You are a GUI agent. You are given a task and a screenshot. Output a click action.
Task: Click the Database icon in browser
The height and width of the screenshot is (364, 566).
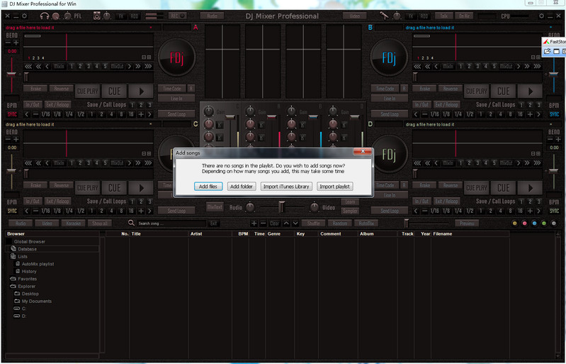[13, 248]
